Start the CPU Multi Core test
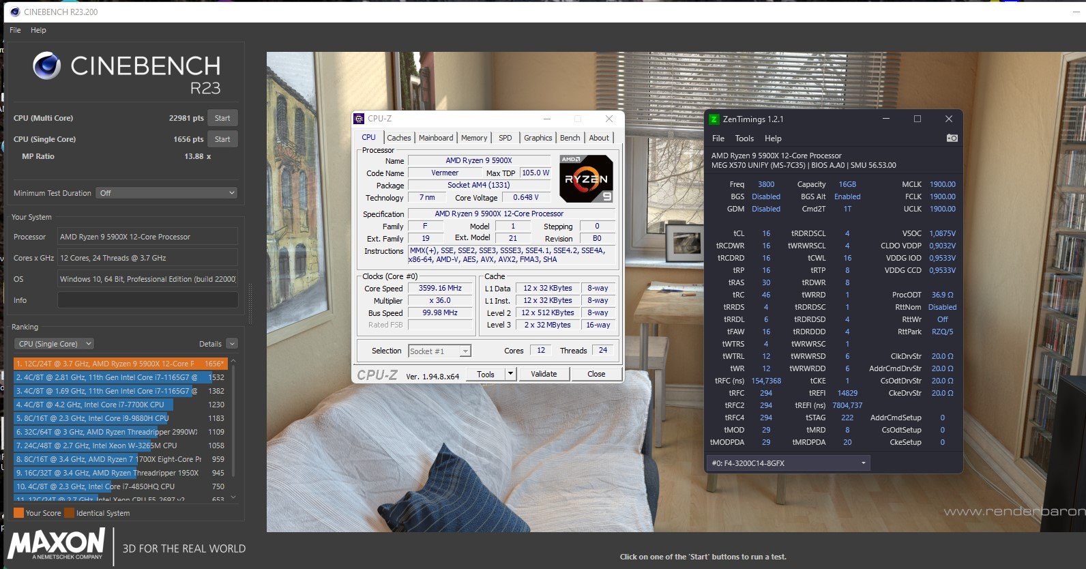Image resolution: width=1086 pixels, height=569 pixels. tap(222, 118)
